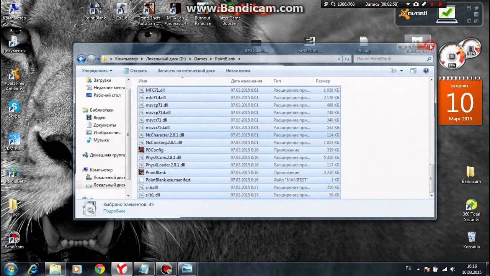
Task: Open Корзина recycle bin
Action: pyautogui.click(x=471, y=240)
